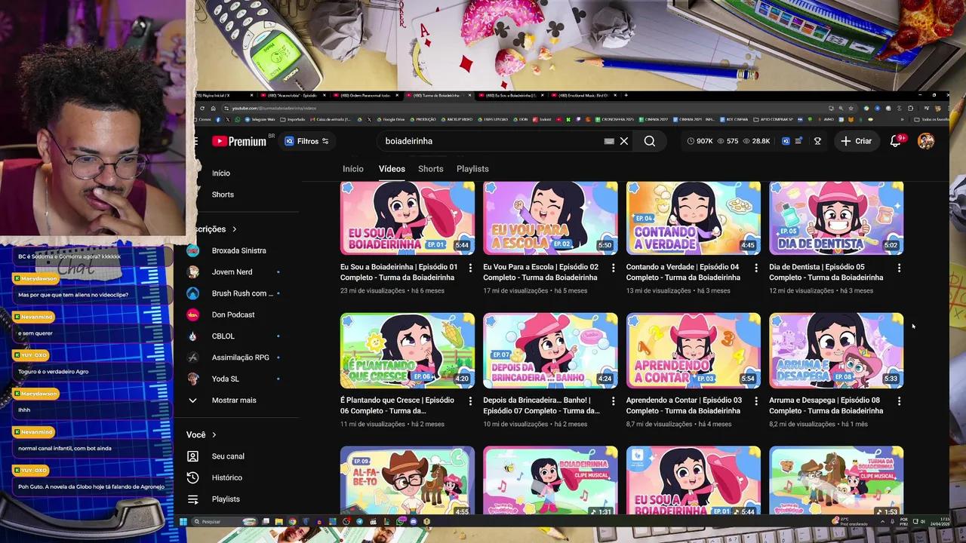Viewport: 966px width, 543px height.
Task: Click the Seu canal sidebar icon
Action: pyautogui.click(x=192, y=456)
